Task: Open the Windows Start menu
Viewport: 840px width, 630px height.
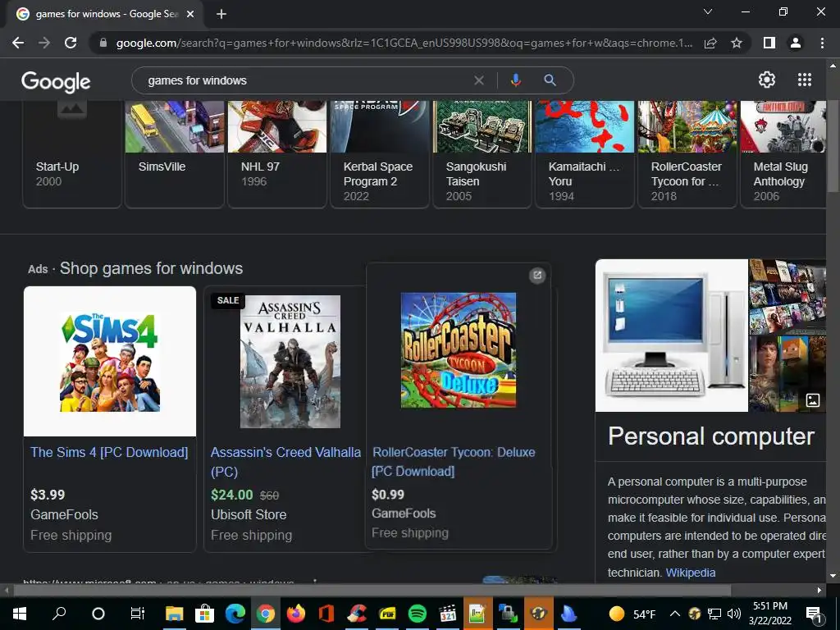Action: [20, 614]
